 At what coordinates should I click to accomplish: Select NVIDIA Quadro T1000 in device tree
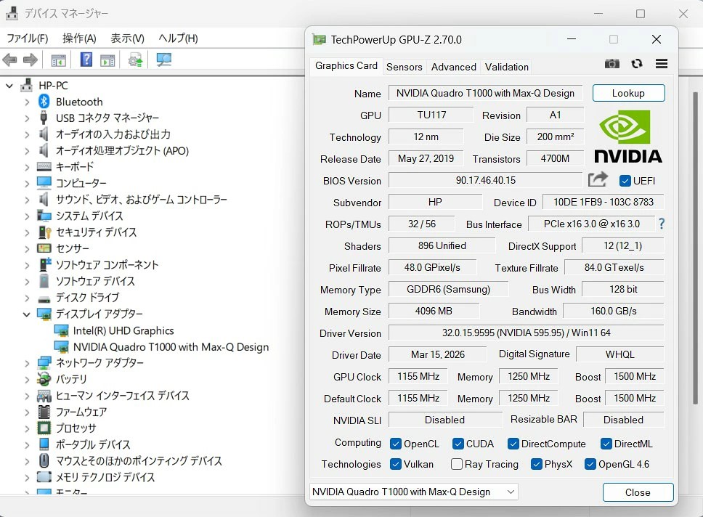[171, 346]
